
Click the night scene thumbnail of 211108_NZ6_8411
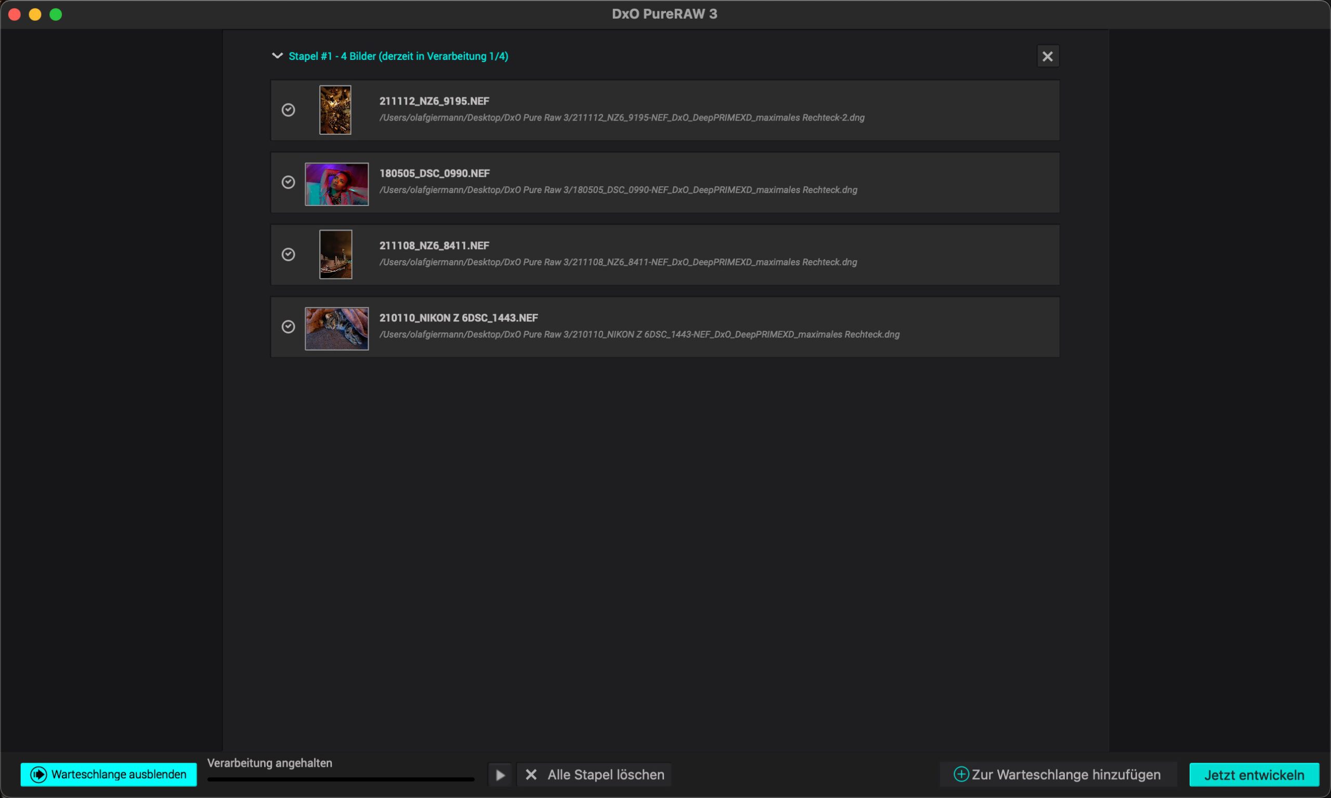(336, 254)
